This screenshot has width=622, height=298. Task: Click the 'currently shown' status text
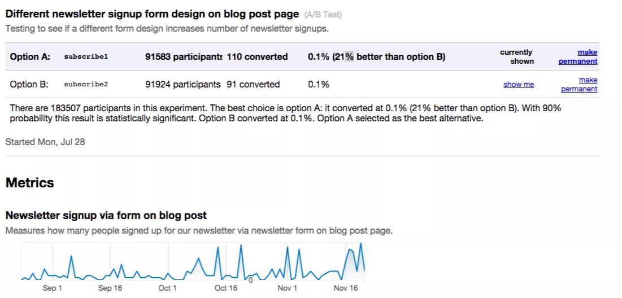coord(517,57)
